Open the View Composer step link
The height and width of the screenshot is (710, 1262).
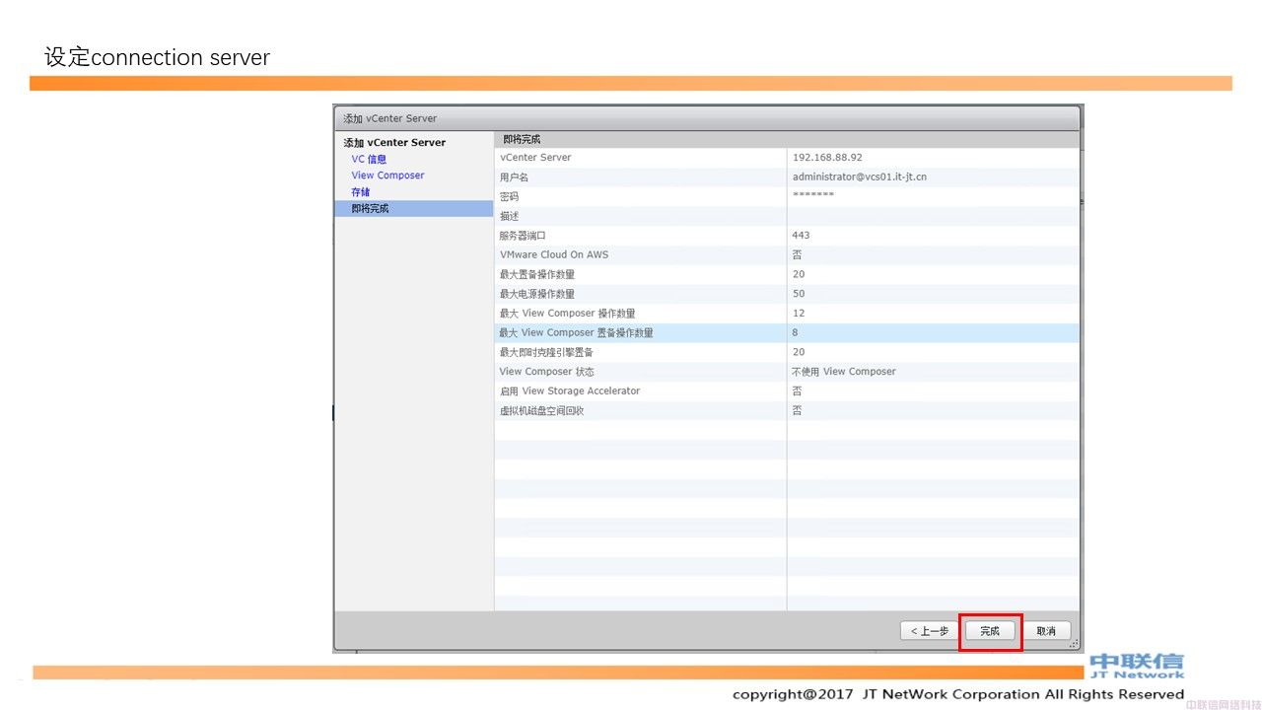(x=387, y=176)
